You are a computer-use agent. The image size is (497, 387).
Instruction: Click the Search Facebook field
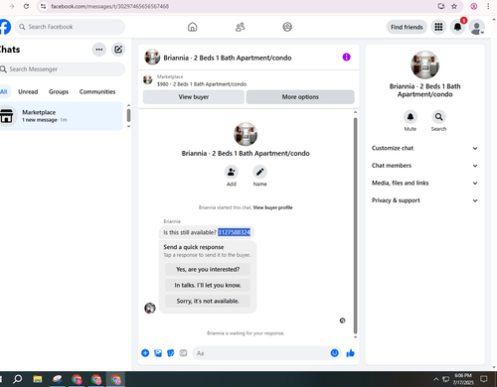[x=70, y=27]
